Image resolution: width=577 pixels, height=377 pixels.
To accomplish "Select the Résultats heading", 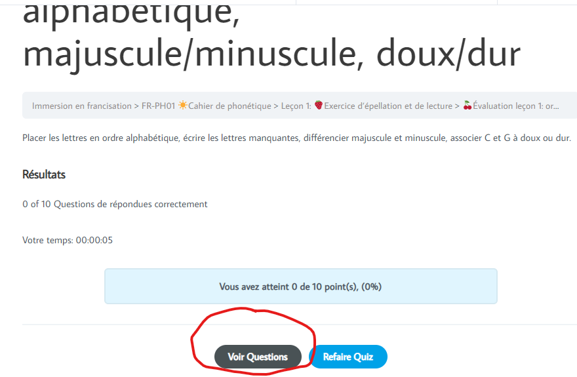I will pyautogui.click(x=44, y=174).
